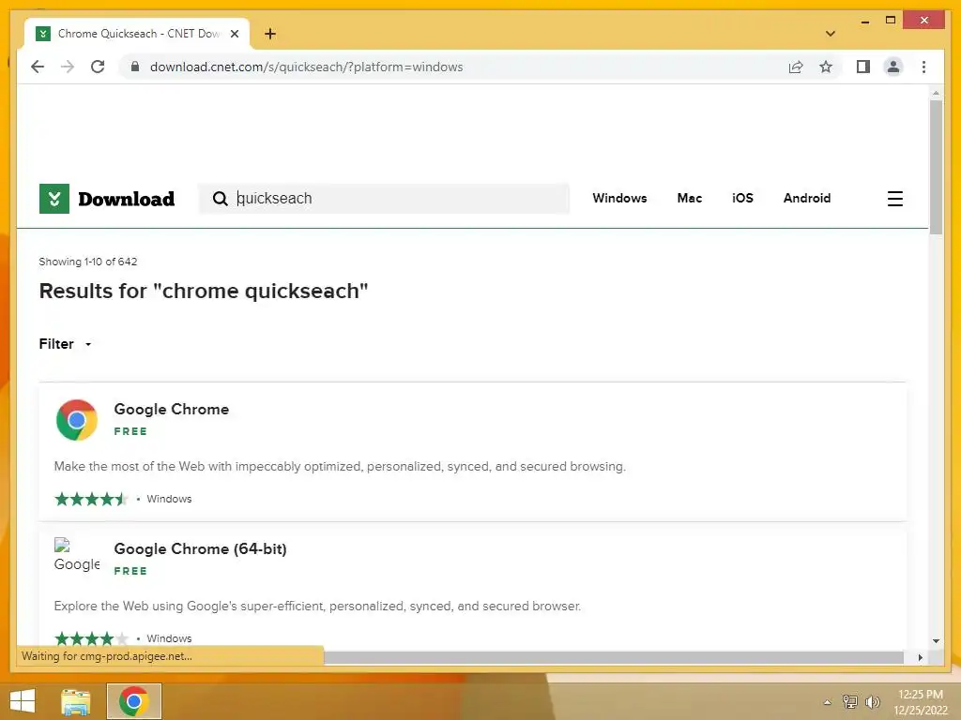This screenshot has width=961, height=720.
Task: Show hidden system tray icons
Action: pos(828,702)
